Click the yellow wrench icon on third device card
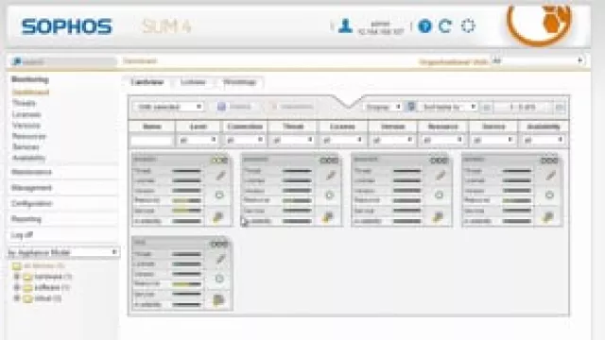This screenshot has width=605, height=340. click(x=438, y=217)
